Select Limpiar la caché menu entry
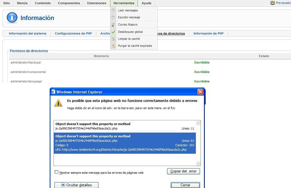 (134, 39)
